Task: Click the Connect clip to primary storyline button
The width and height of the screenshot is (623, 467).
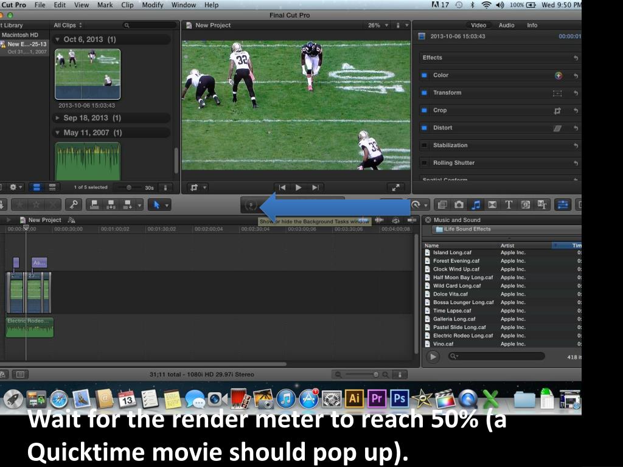Action: point(94,205)
